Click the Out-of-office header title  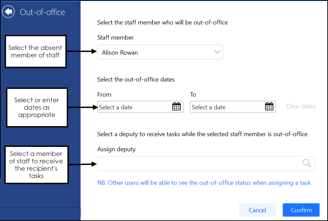[x=42, y=12]
